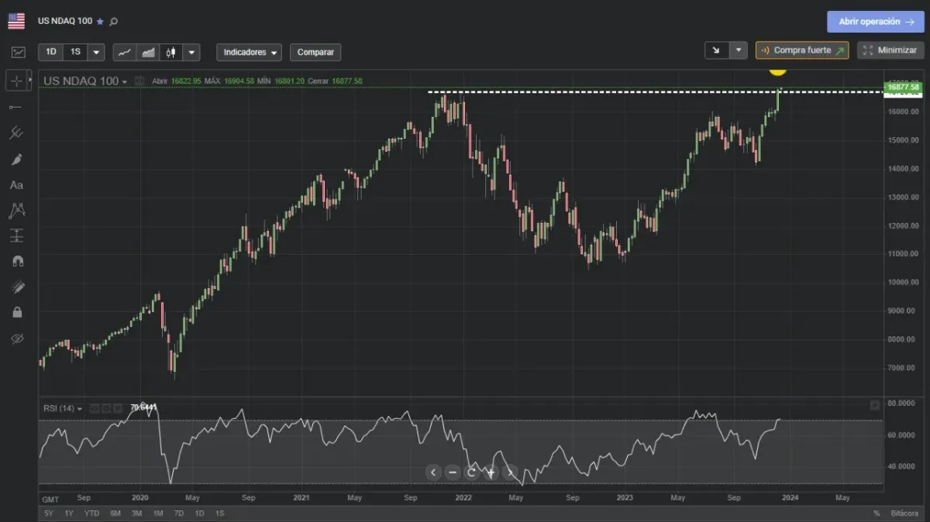Select the 1M range

pos(157,513)
